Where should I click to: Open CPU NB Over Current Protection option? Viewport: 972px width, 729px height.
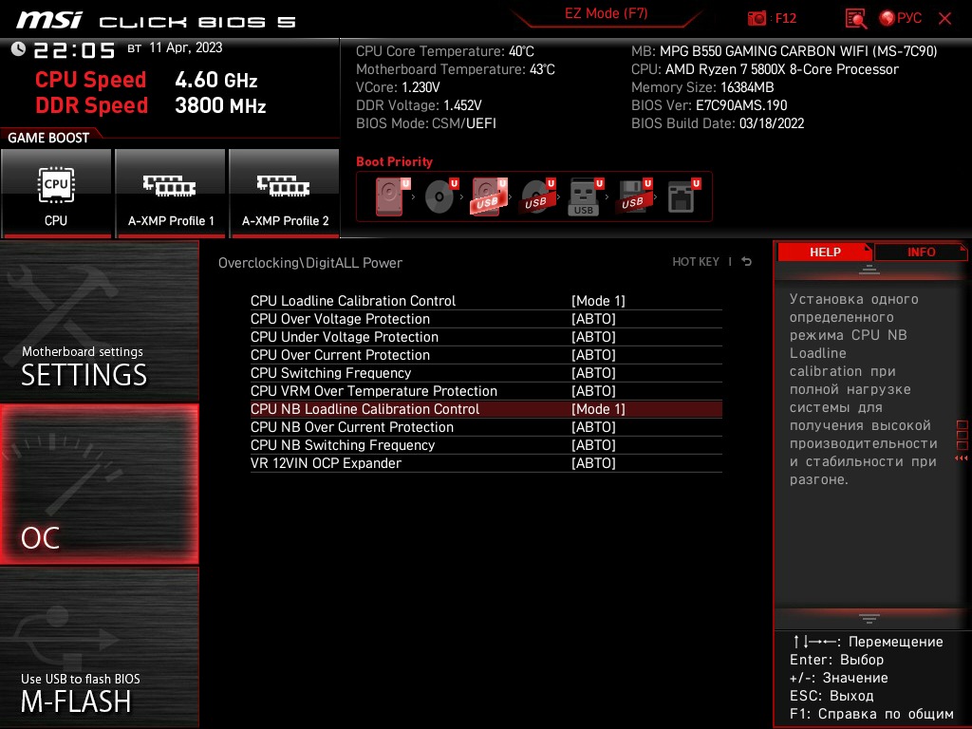486,427
